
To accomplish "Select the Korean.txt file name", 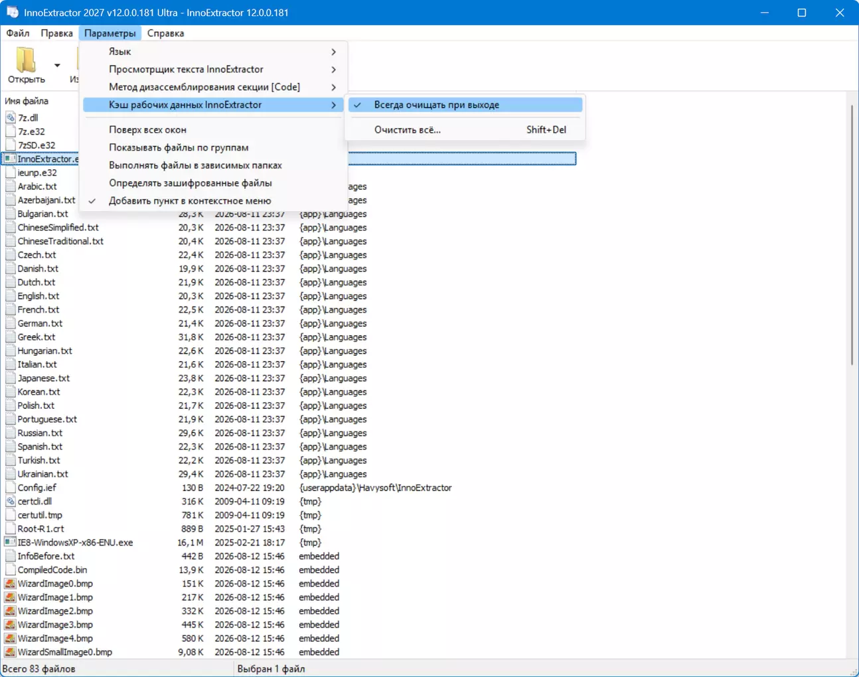I will pyautogui.click(x=39, y=392).
